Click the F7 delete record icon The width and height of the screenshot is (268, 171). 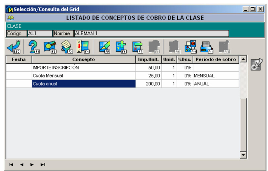(x=138, y=47)
